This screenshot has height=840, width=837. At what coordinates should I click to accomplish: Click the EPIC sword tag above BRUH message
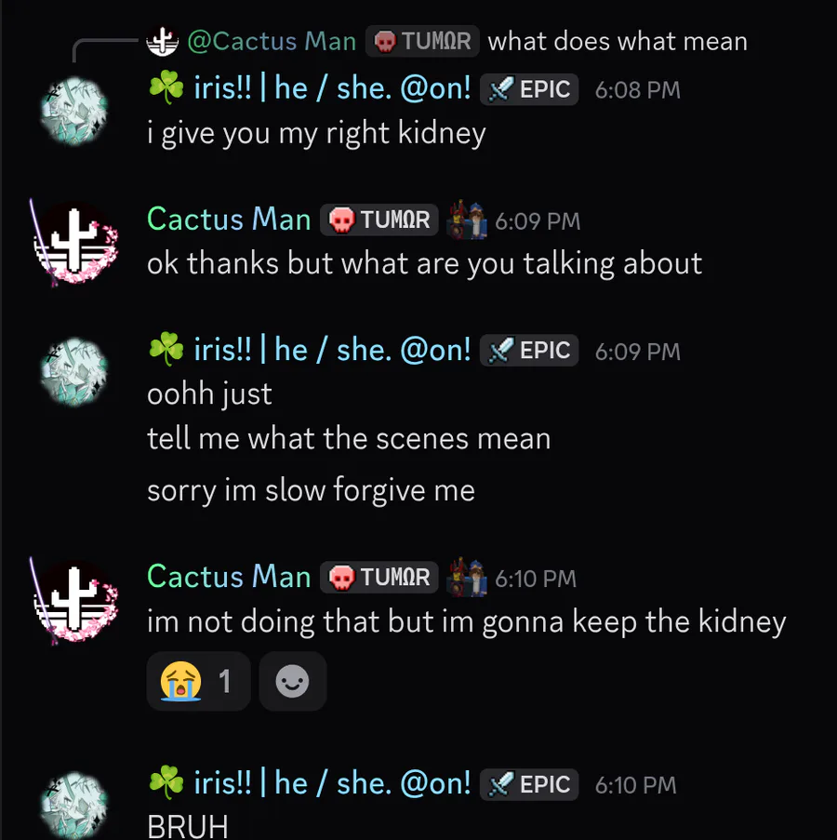(530, 784)
